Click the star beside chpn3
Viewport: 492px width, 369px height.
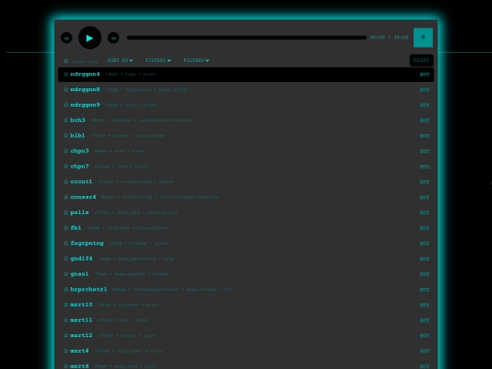coord(66,151)
